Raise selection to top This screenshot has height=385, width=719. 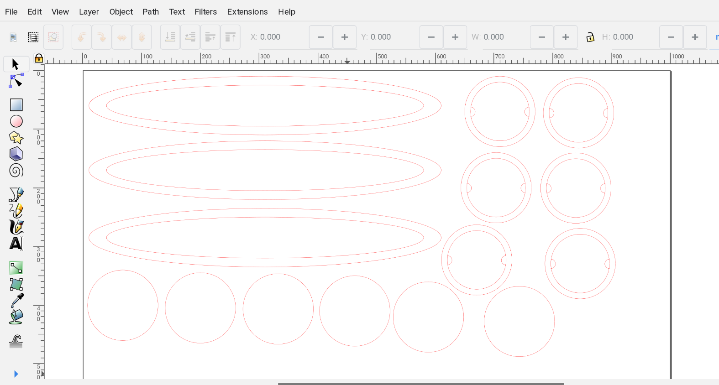230,37
